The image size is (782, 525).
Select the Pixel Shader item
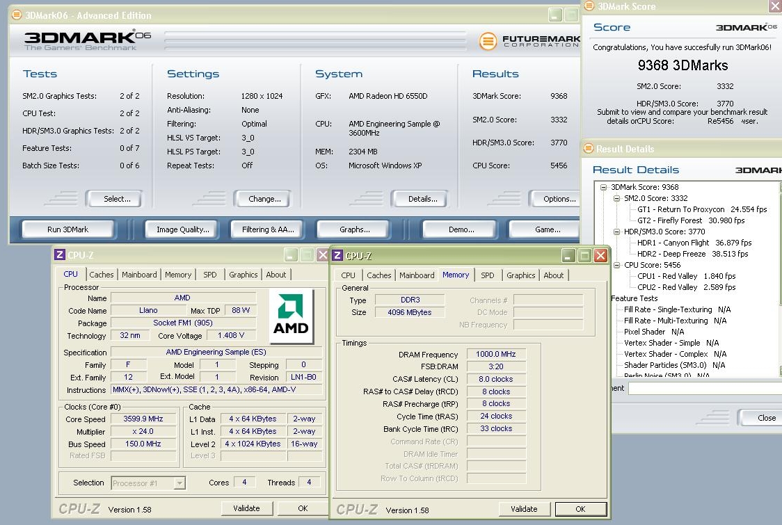pos(654,332)
